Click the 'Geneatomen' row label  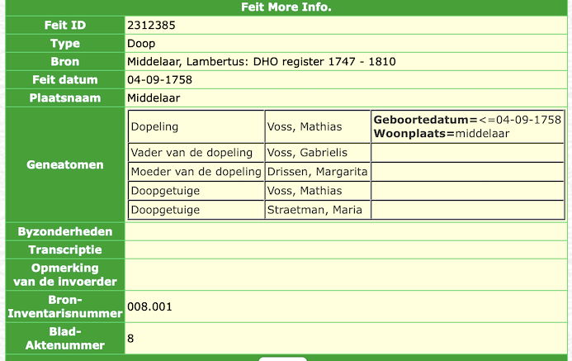click(x=63, y=164)
